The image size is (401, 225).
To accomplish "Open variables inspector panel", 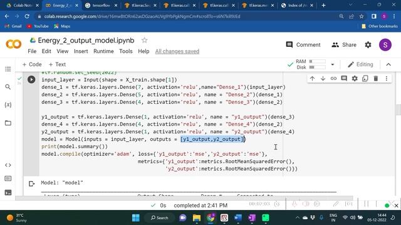I will [8, 105].
